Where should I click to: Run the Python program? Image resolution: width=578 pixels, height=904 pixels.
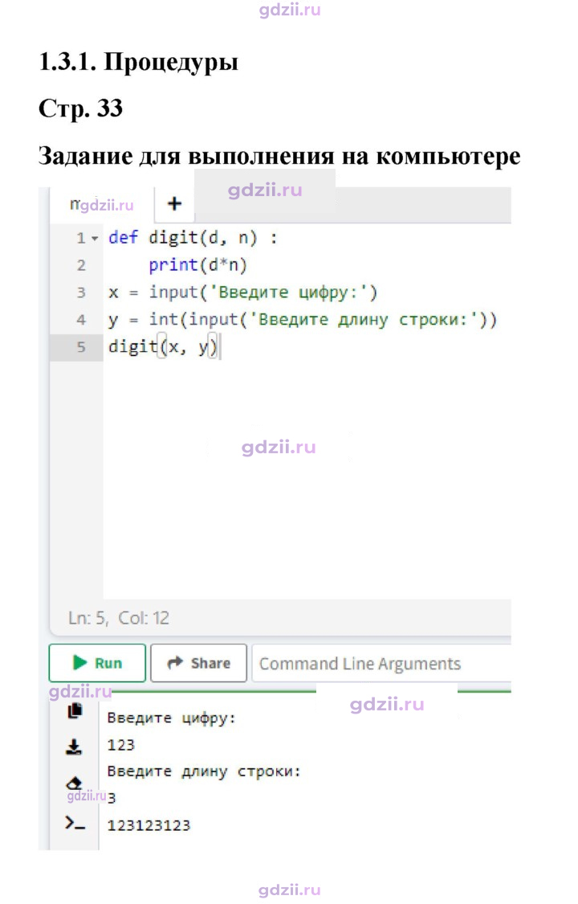click(97, 663)
